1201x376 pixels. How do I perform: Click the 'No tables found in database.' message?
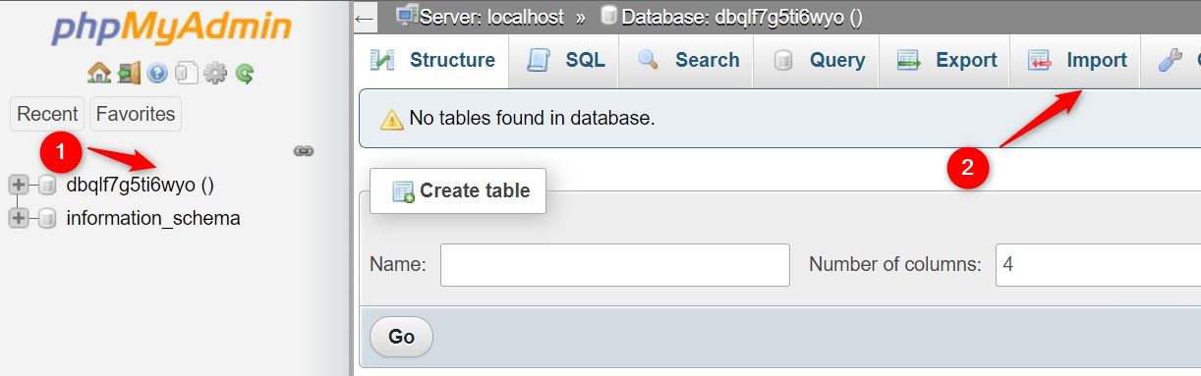532,119
